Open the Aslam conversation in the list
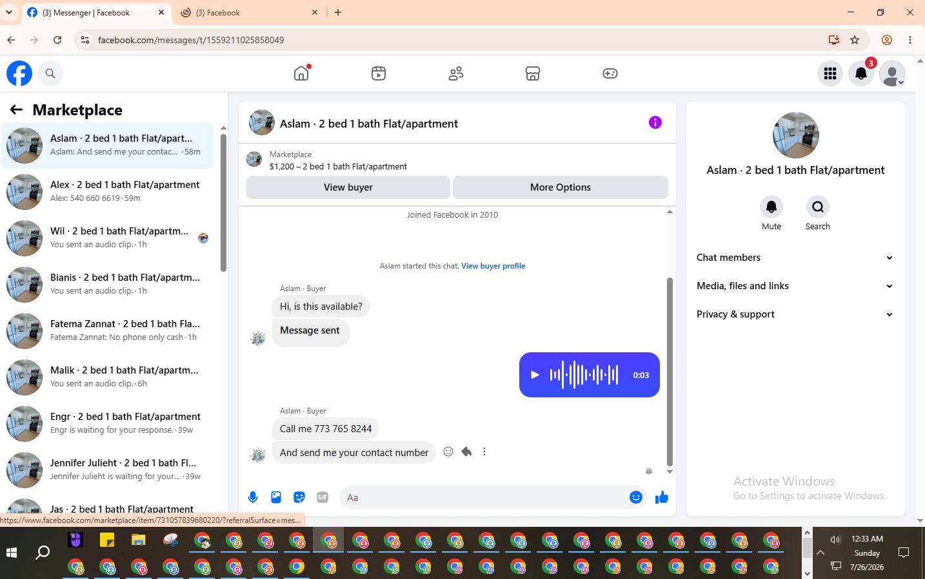Viewport: 925px width, 579px height. [108, 146]
